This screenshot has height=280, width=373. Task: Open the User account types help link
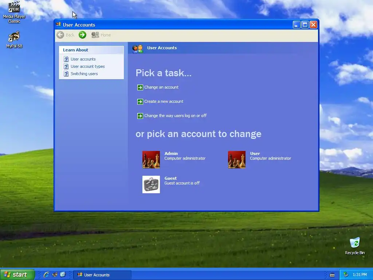pos(87,66)
